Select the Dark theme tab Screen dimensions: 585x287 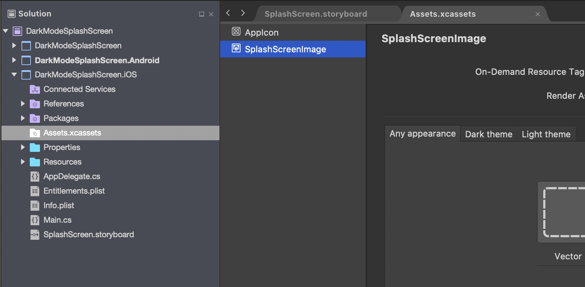point(488,134)
